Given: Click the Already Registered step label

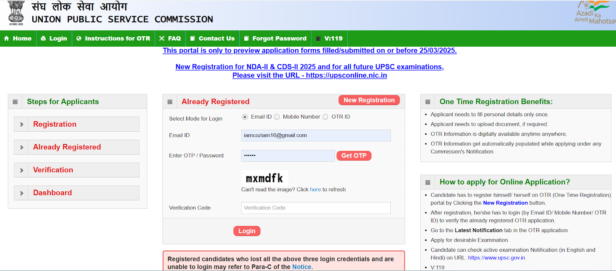Looking at the screenshot, I should [67, 147].
